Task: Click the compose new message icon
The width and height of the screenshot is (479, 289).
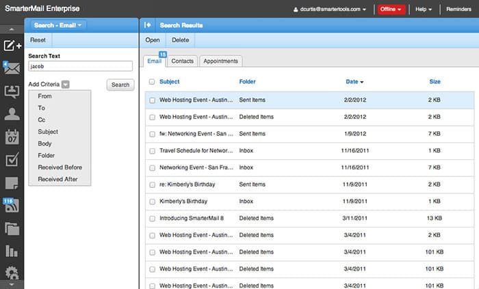Action: [12, 46]
